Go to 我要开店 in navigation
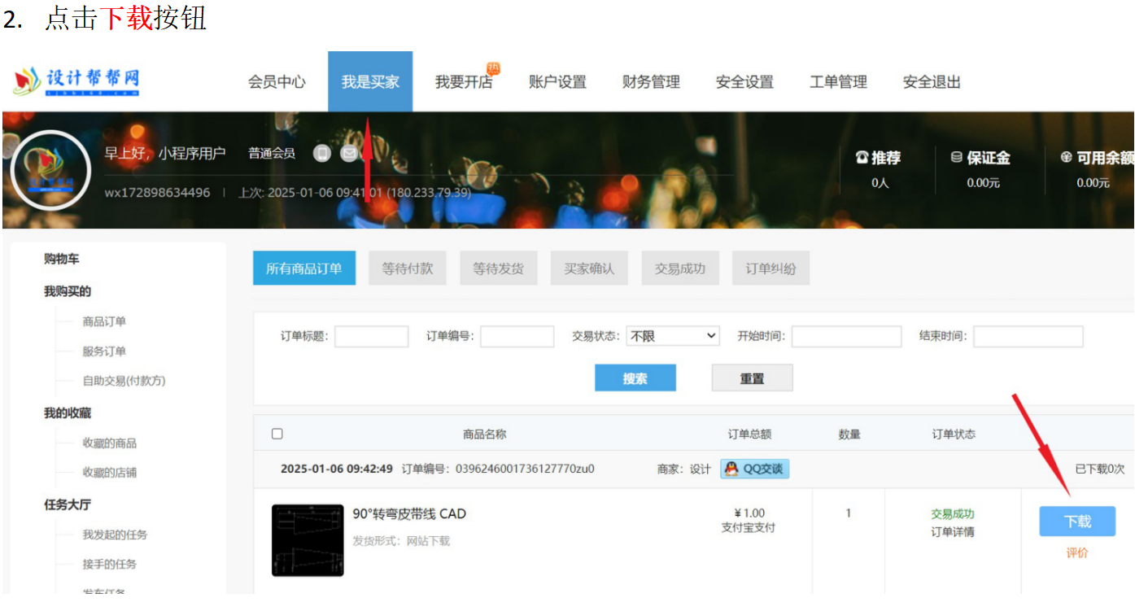This screenshot has height=611, width=1135. [x=464, y=82]
